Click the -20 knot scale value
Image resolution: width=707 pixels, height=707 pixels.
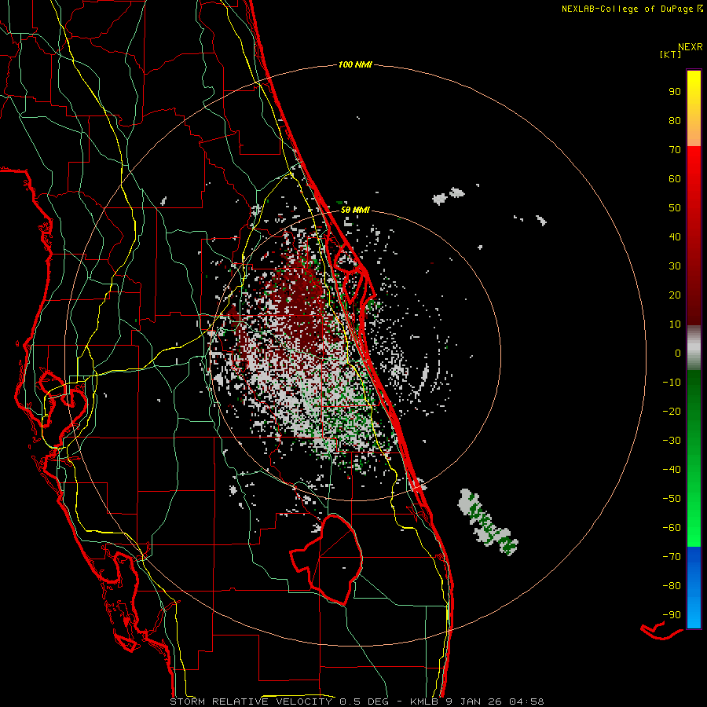pos(672,411)
